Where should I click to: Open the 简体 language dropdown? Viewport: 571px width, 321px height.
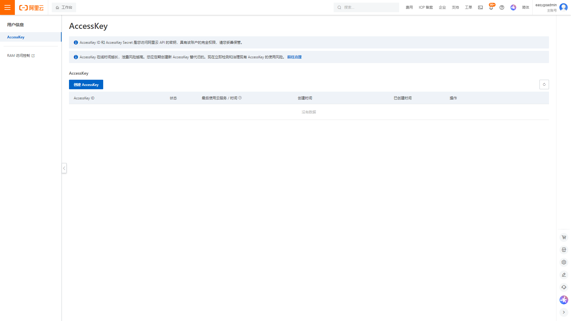525,7
